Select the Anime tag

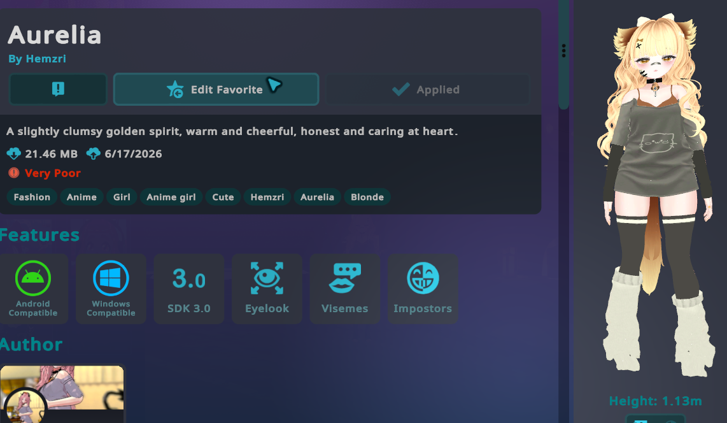tap(81, 197)
